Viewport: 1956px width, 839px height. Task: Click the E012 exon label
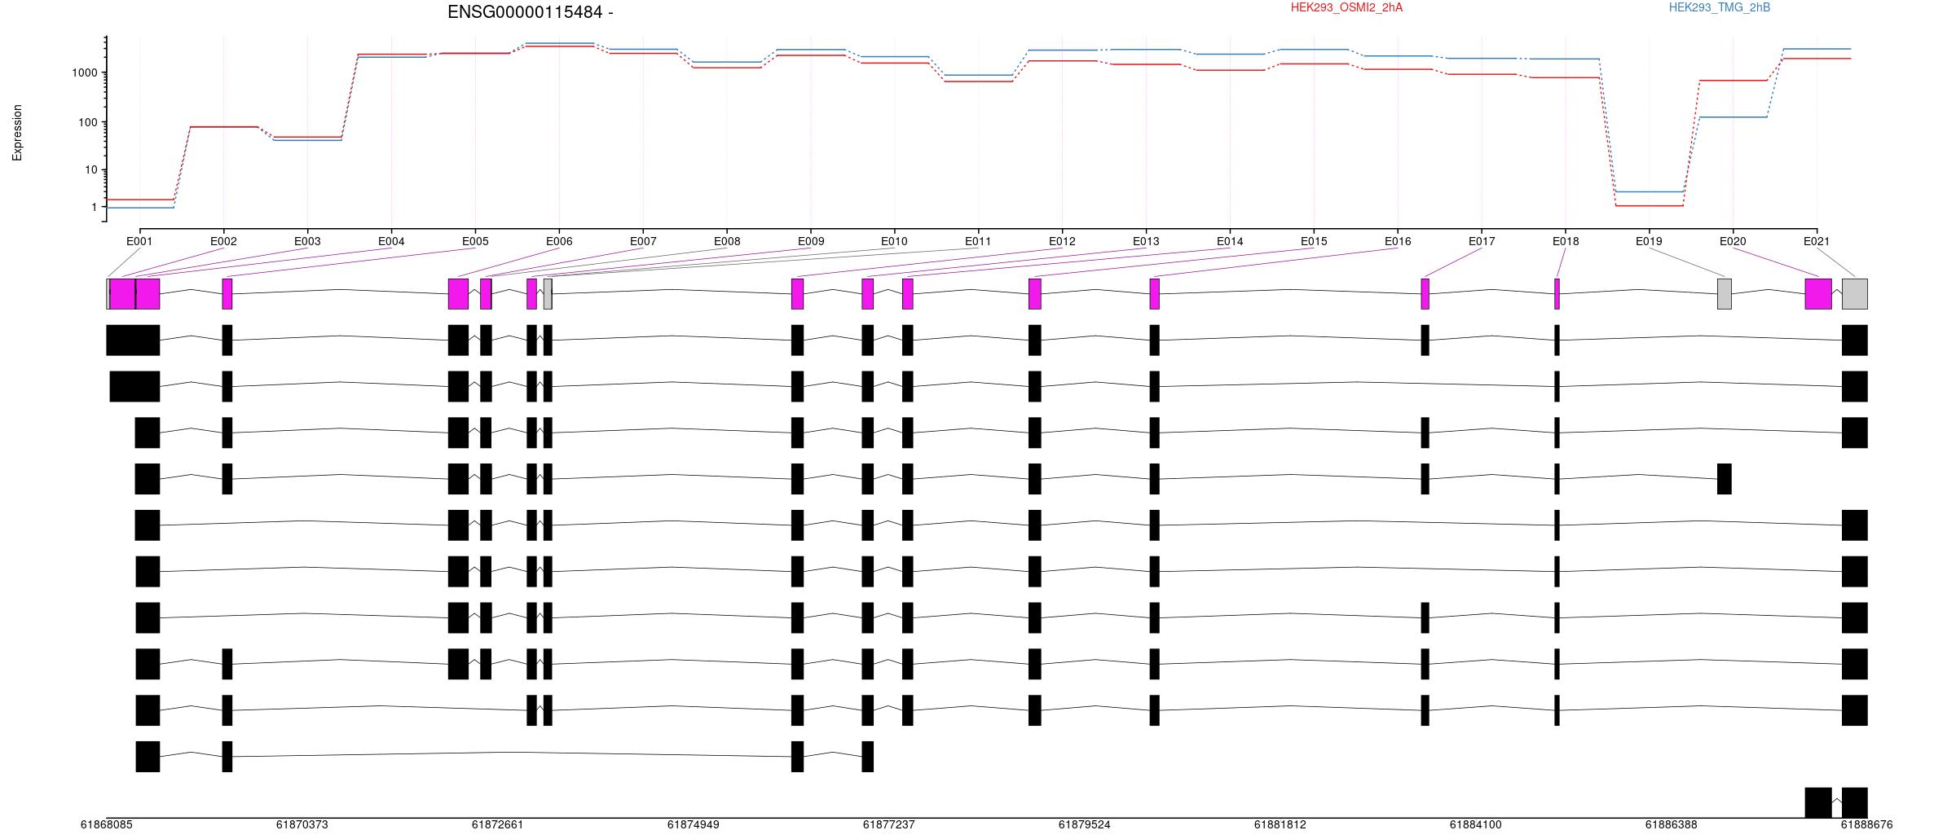(1062, 241)
